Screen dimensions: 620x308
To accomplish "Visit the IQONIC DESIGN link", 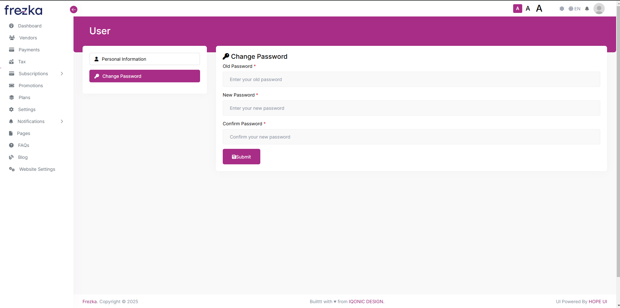I will pos(366,301).
